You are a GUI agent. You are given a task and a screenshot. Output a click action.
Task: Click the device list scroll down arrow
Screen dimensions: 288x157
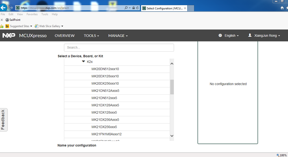172,136
